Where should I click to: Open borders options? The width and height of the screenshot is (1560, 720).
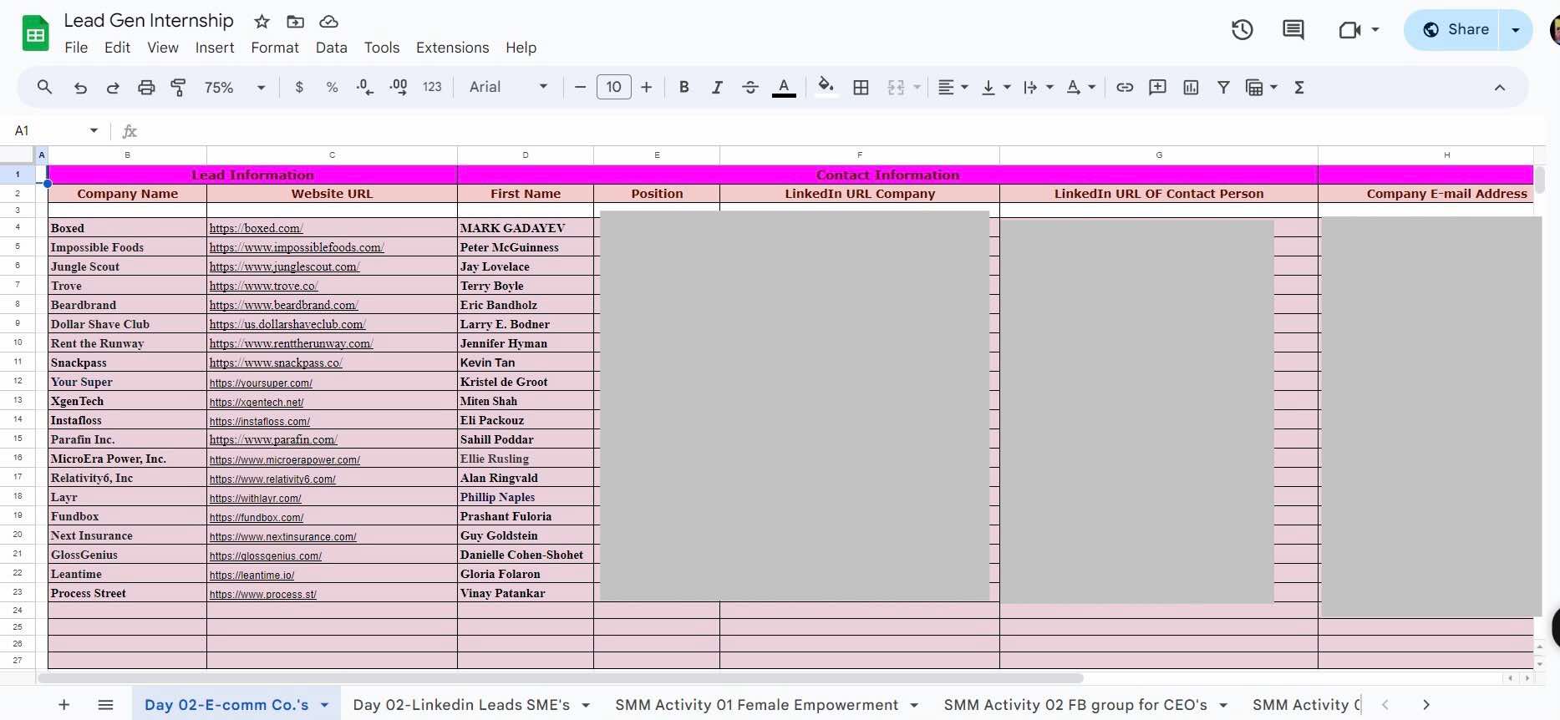(x=861, y=87)
